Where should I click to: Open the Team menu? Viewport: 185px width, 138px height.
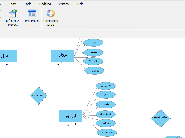pos(13,4)
